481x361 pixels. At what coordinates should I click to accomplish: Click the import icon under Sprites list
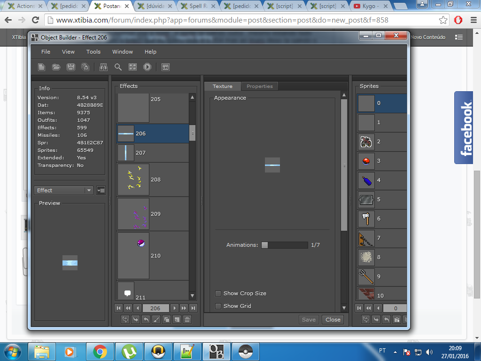point(376,320)
